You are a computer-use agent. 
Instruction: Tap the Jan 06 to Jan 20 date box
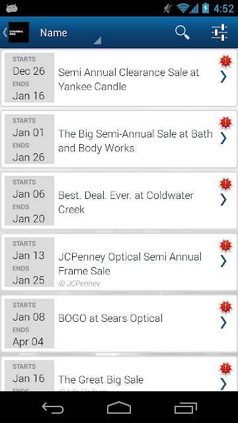(x=29, y=200)
